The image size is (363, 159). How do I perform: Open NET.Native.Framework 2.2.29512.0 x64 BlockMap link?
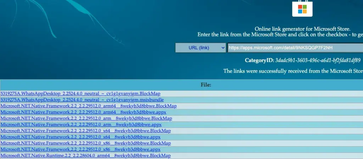(x=86, y=131)
